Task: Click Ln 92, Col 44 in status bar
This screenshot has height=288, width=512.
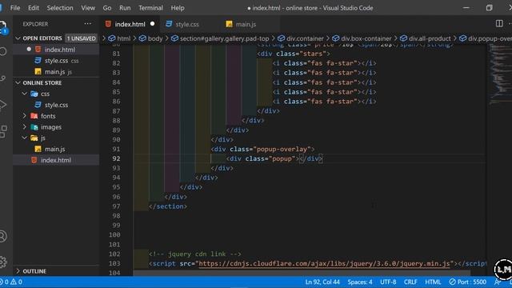Action: tap(322, 282)
